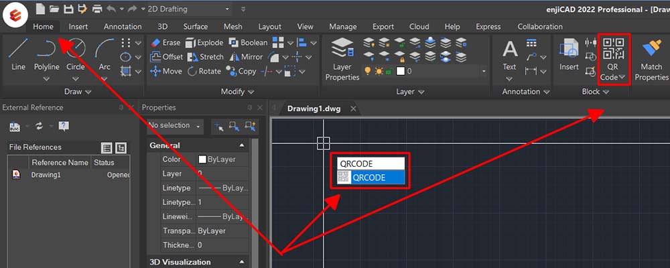The image size is (670, 268).
Task: Switch File References to list view
Action: tap(107, 148)
